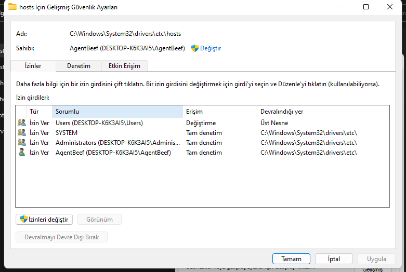Viewport: 406px width, 272px height.
Task: Select Administrators (DESKTOP-K6K3AI5\Adminis... entry
Action: (118, 143)
